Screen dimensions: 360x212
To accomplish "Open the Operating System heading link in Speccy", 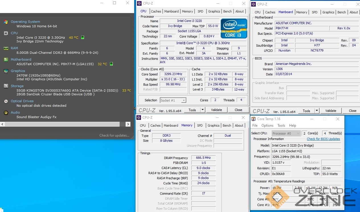I will tap(25, 22).
